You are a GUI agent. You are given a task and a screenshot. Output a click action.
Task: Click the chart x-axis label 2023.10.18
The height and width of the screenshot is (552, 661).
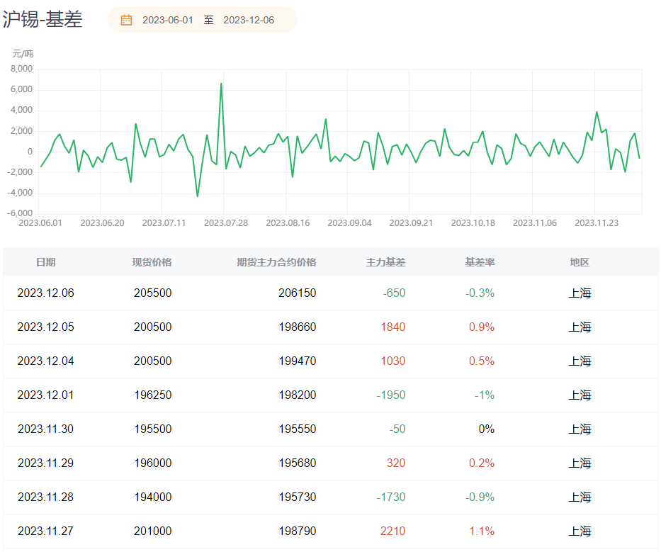(x=473, y=223)
